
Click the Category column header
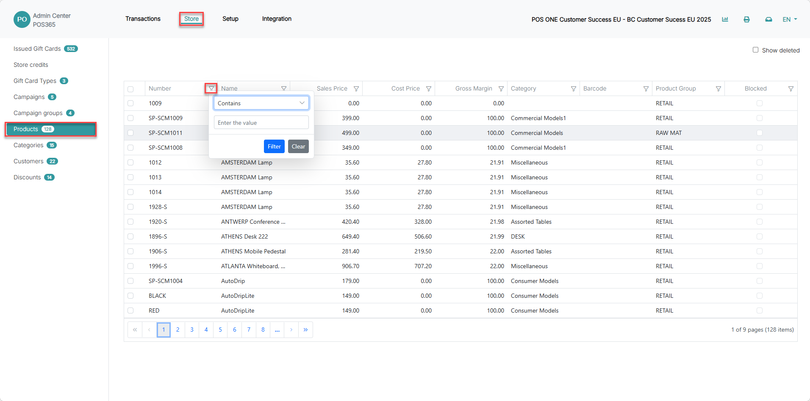pos(524,88)
